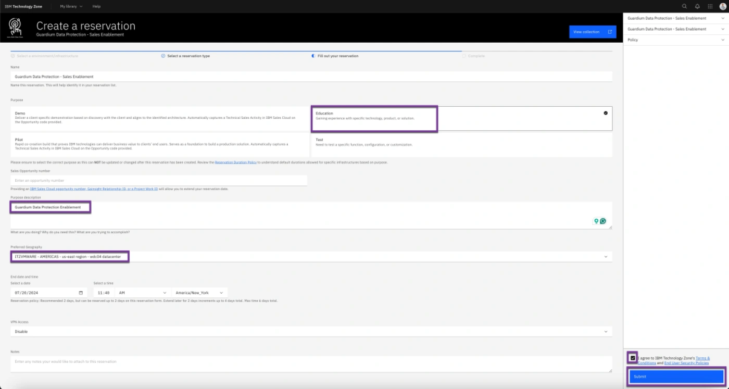
Task: Open the app switcher grid icon
Action: click(710, 6)
